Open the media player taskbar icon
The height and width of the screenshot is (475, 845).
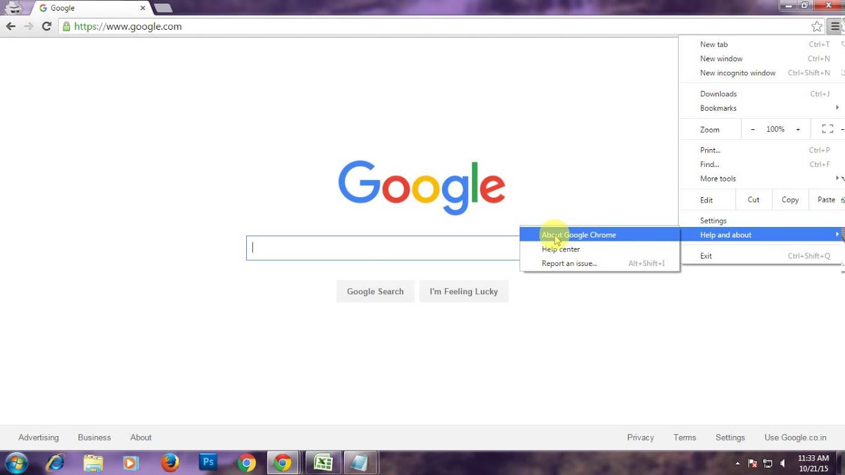(x=131, y=463)
